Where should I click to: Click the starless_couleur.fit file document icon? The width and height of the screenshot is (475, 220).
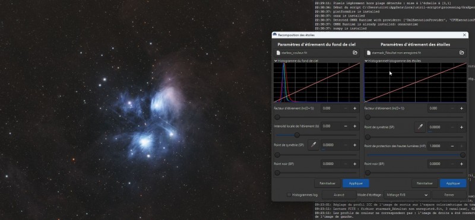[278, 53]
